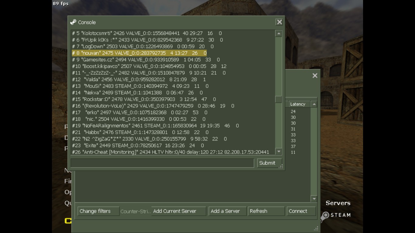Click the console scrollbar thumb

click(x=278, y=100)
